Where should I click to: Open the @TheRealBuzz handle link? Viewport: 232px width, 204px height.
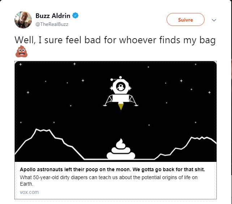pyautogui.click(x=52, y=24)
